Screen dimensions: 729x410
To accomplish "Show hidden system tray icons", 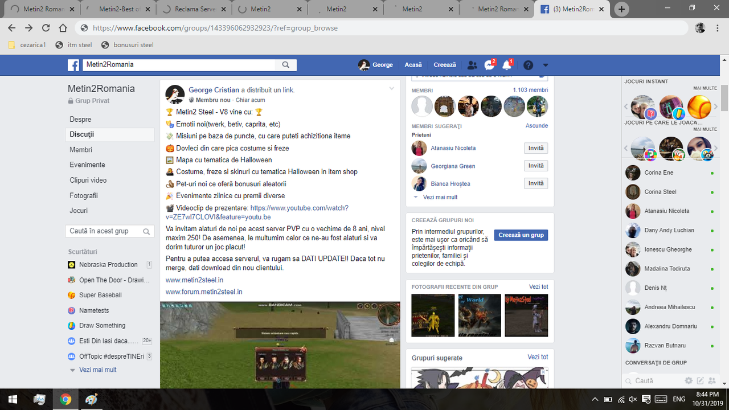I will tap(595, 399).
